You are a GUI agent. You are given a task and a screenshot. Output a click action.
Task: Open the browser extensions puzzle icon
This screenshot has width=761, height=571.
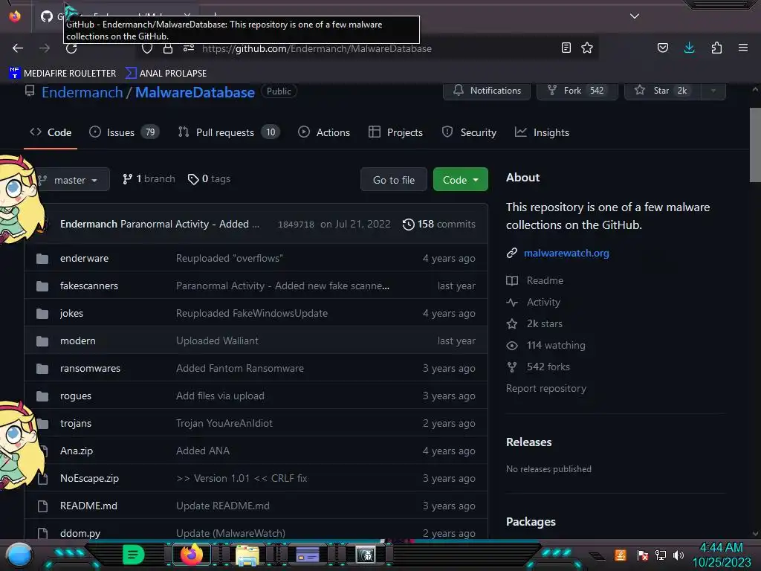[716, 48]
